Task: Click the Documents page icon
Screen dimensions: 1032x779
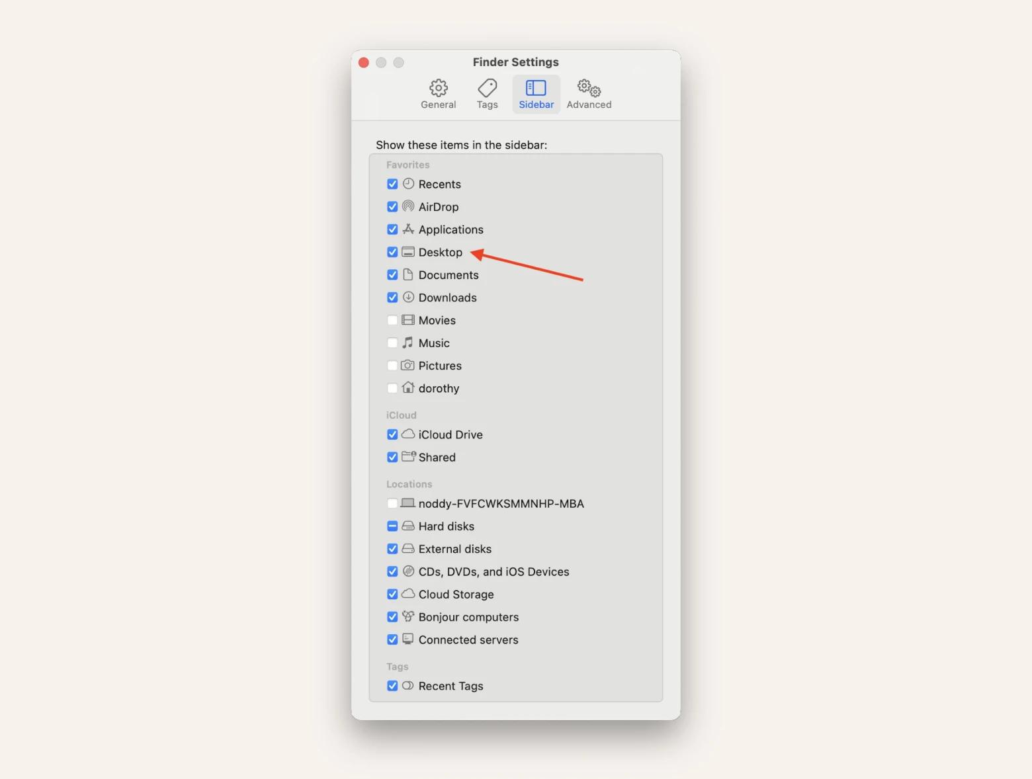Action: tap(408, 274)
